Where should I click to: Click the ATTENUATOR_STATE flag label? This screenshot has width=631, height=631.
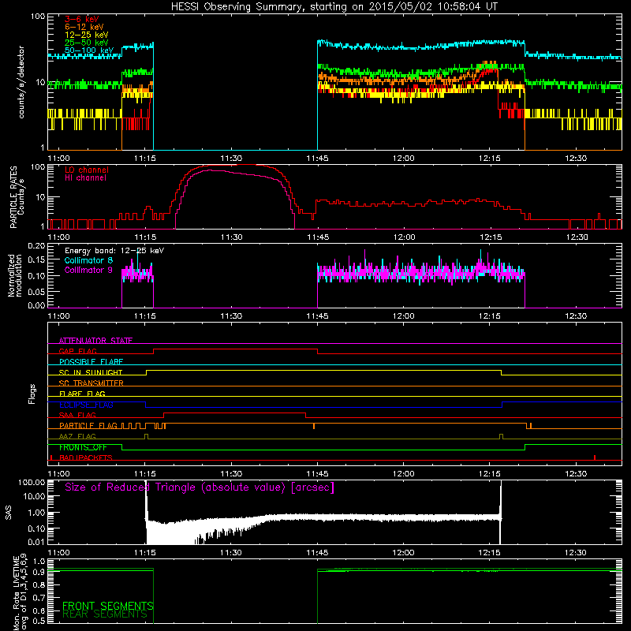[x=95, y=341]
